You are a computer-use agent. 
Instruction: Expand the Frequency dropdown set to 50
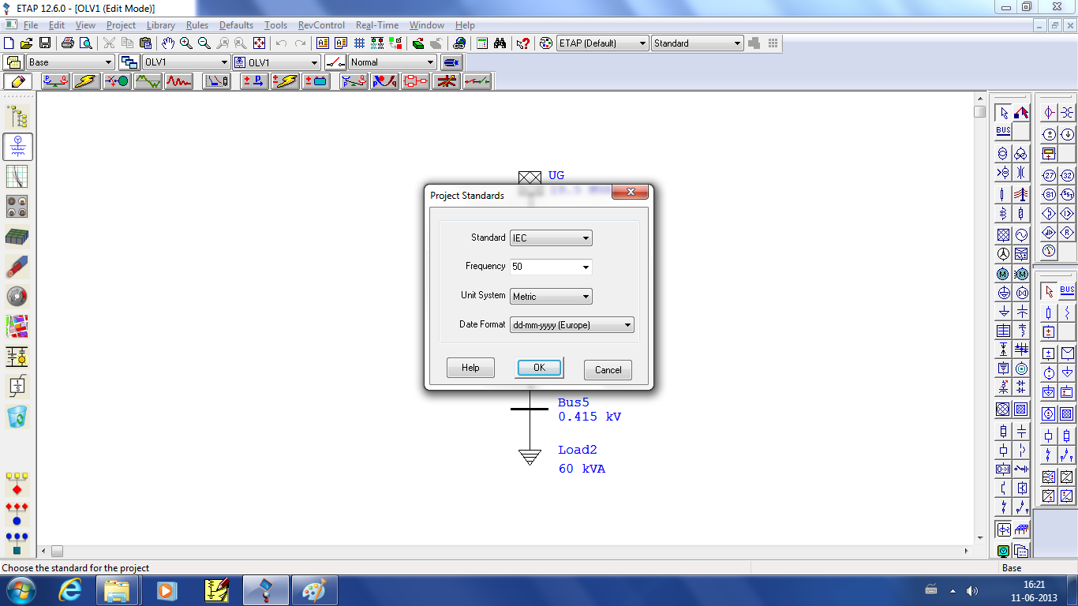(x=584, y=267)
